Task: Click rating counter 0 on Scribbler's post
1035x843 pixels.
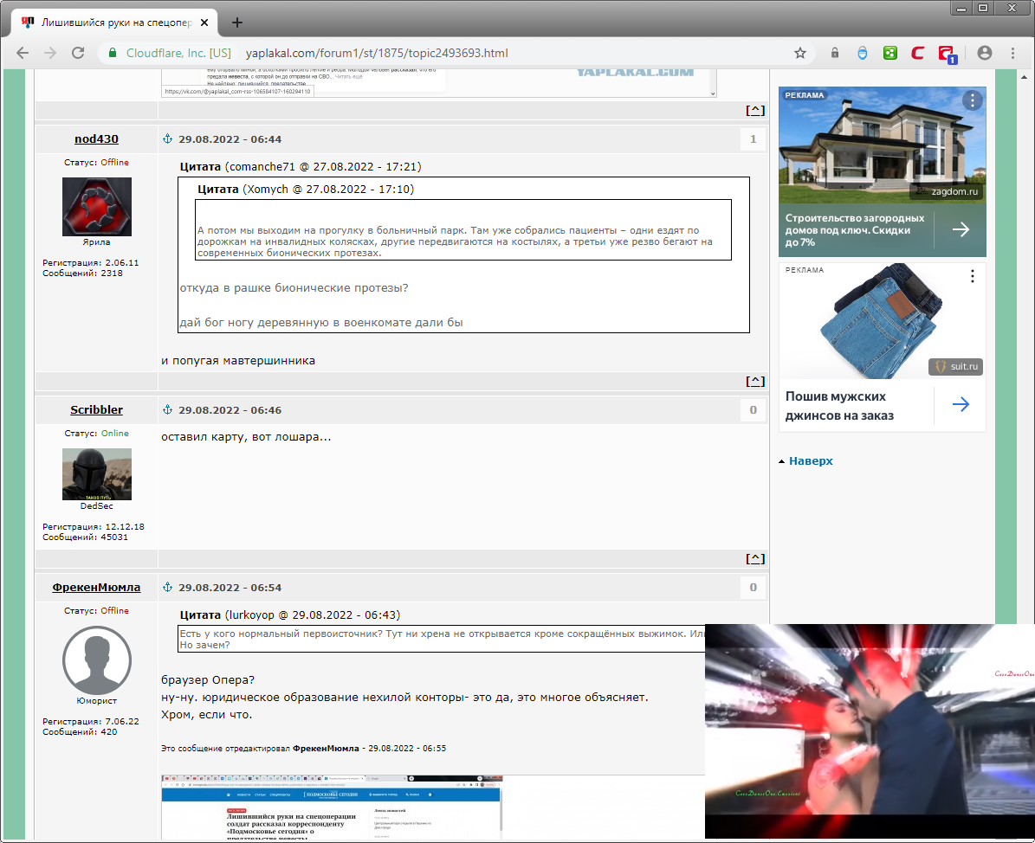Action: (x=754, y=410)
